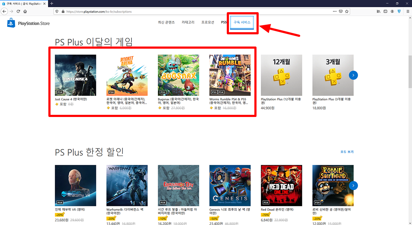Reload the page with refresh icon
Image resolution: width=412 pixels, height=225 pixels.
point(18,11)
